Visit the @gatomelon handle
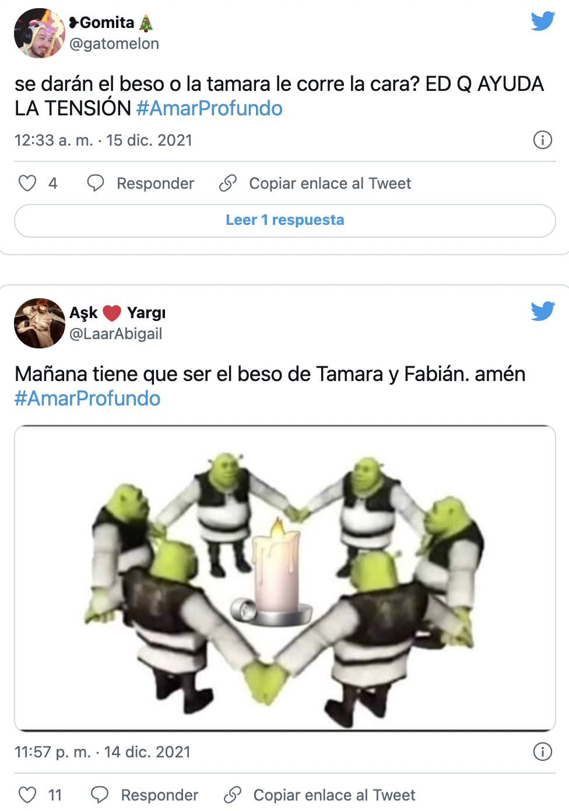This screenshot has height=811, width=569. pos(114,44)
